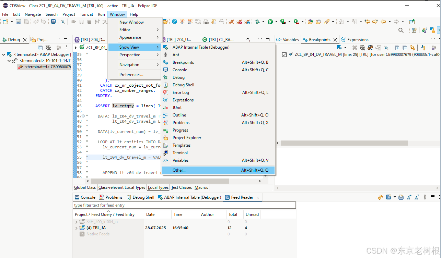Close the Feed Reader tab
The width and height of the screenshot is (441, 258).
coord(258,197)
